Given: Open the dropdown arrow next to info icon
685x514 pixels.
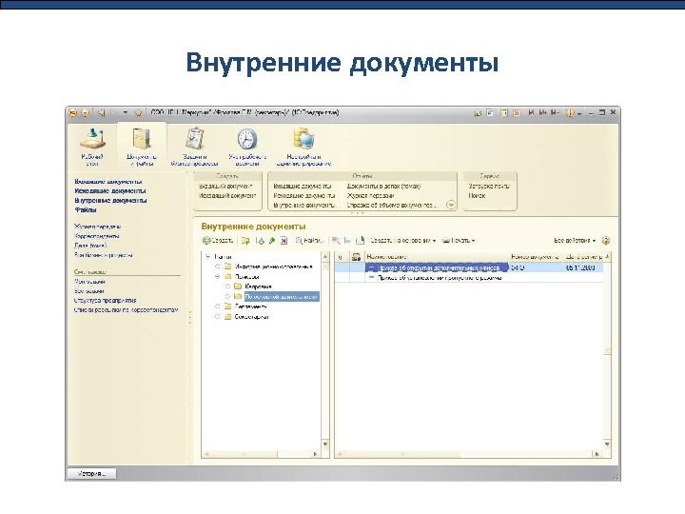Looking at the screenshot, I should tap(579, 113).
